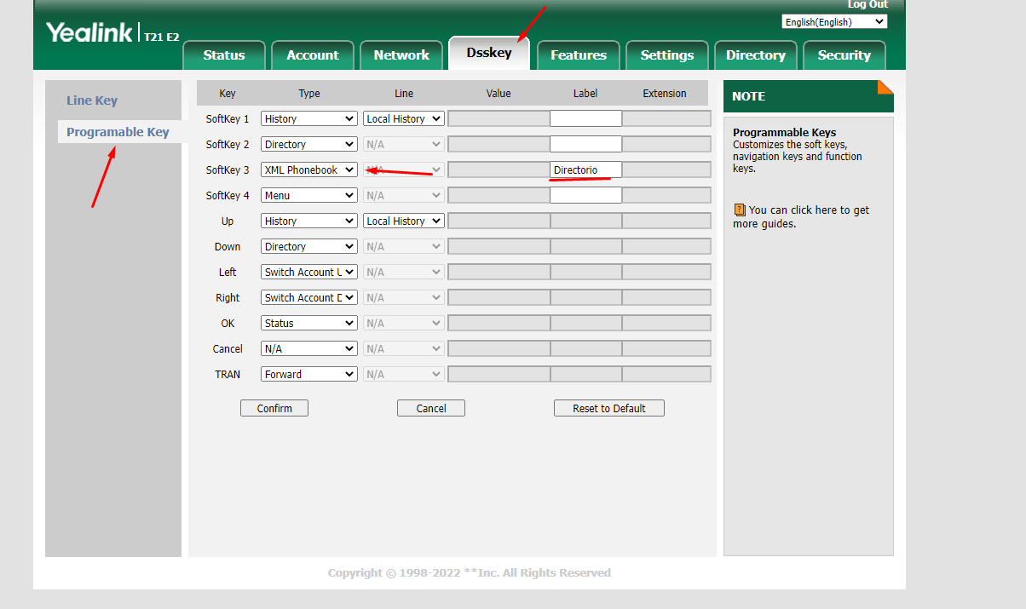This screenshot has height=609, width=1026.
Task: Select the Features tab
Action: [x=579, y=55]
